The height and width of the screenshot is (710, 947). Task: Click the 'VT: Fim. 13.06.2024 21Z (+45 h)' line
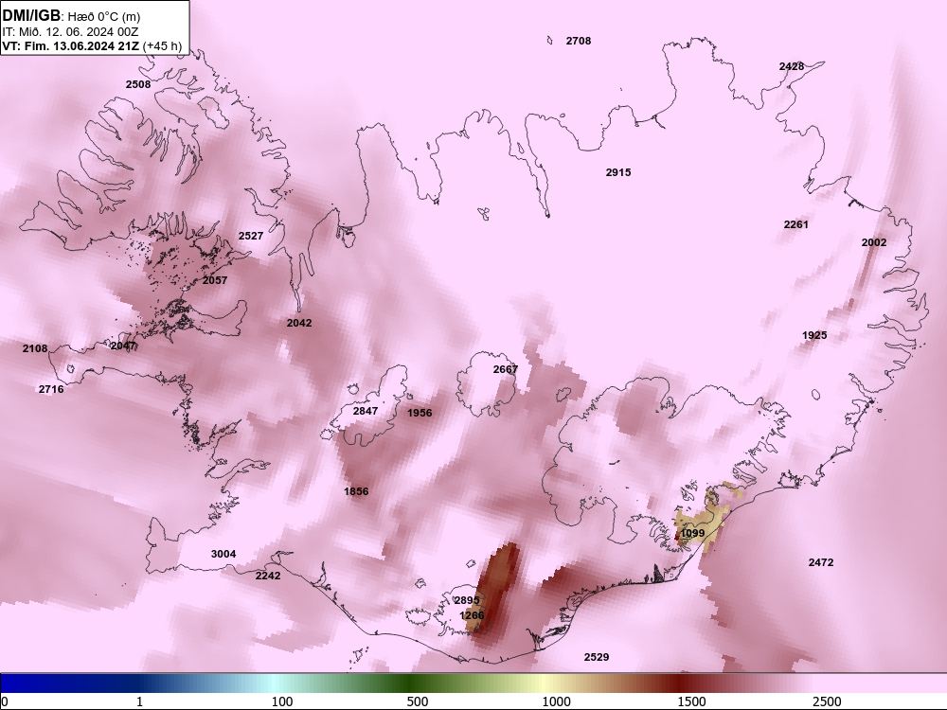point(92,45)
